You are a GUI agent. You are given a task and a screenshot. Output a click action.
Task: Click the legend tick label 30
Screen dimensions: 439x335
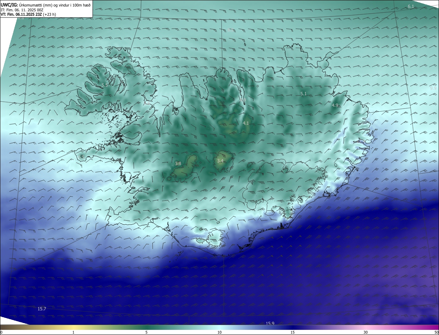(x=366, y=332)
